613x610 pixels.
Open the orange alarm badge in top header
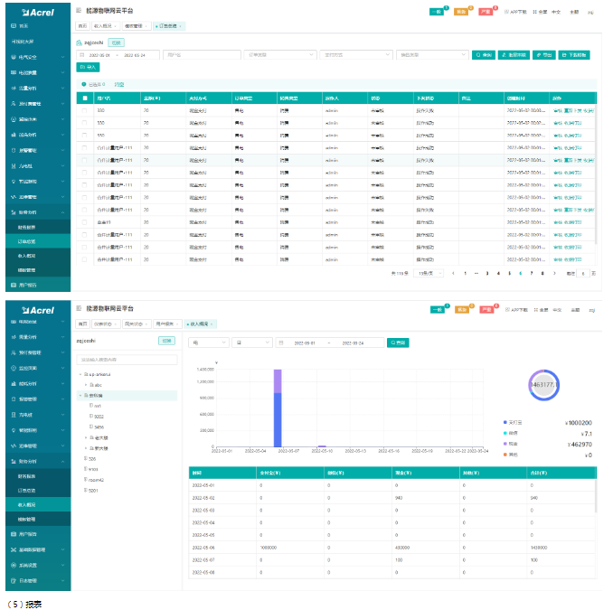pos(461,11)
